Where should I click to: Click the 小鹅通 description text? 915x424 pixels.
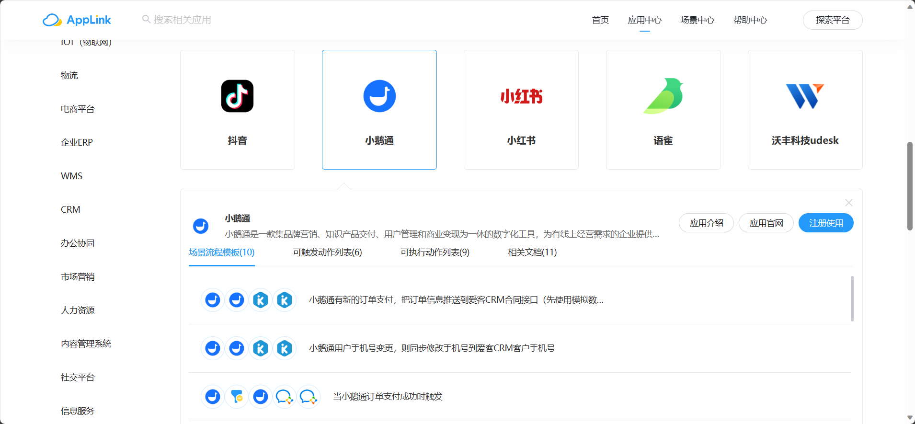click(442, 234)
